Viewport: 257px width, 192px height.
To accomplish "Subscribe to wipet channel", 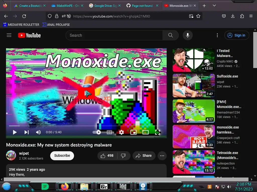I will click(x=62, y=155).
